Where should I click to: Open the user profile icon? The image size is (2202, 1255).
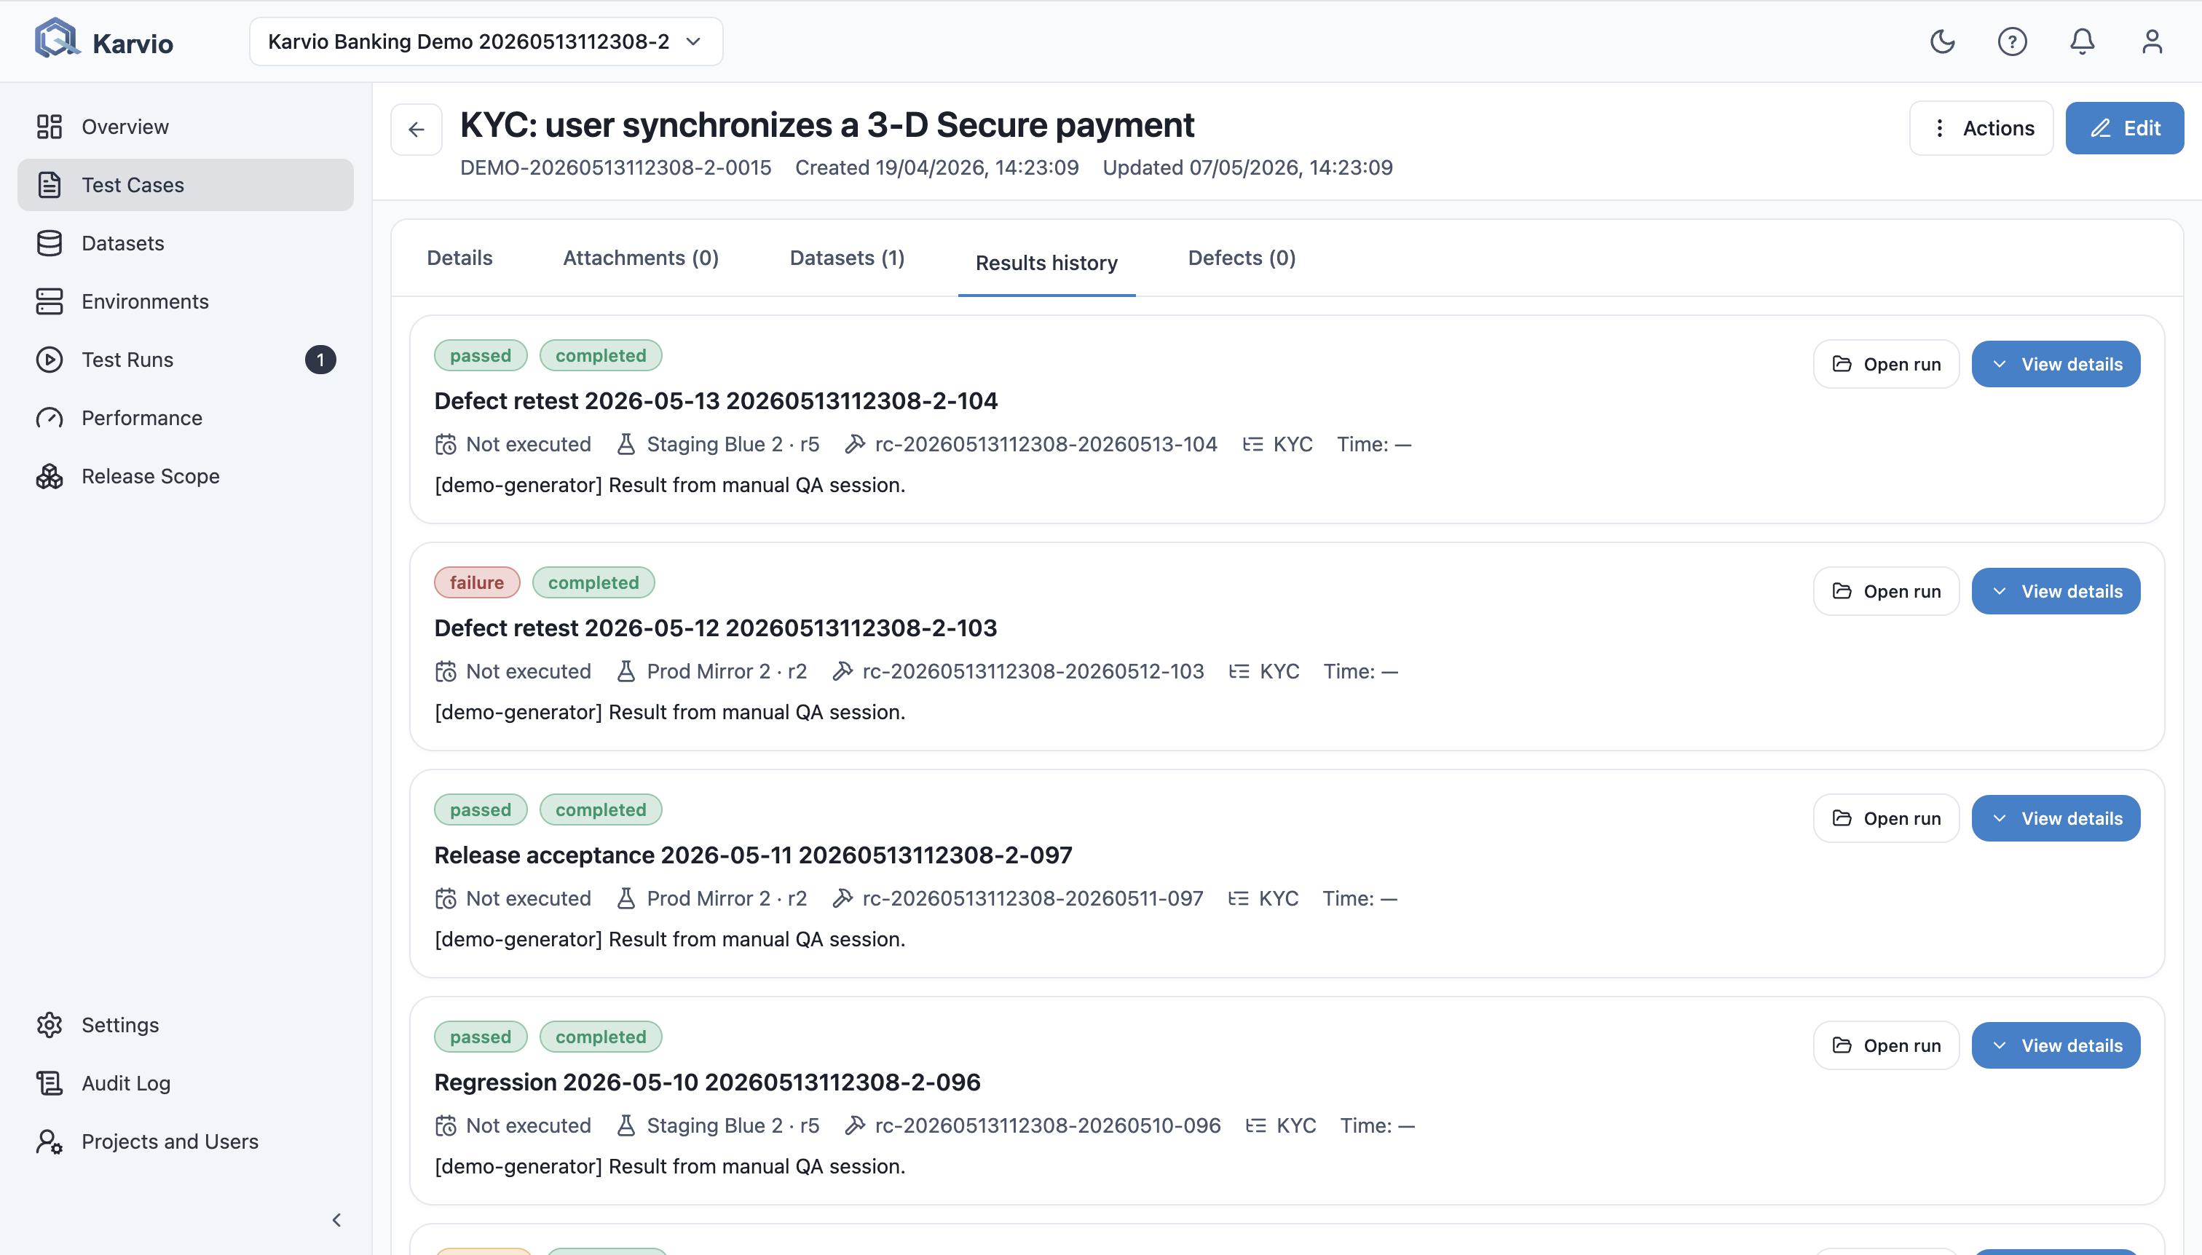2152,41
